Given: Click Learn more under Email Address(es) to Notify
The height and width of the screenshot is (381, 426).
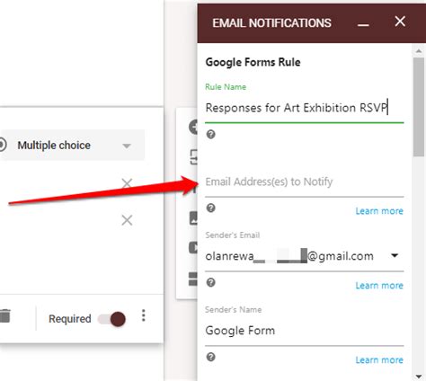Looking at the screenshot, I should click(x=379, y=211).
